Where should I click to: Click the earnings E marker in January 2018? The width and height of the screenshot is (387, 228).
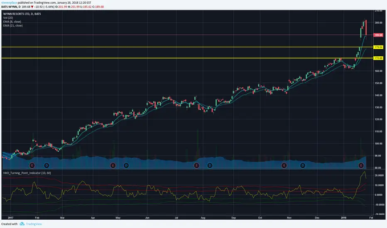click(361, 165)
